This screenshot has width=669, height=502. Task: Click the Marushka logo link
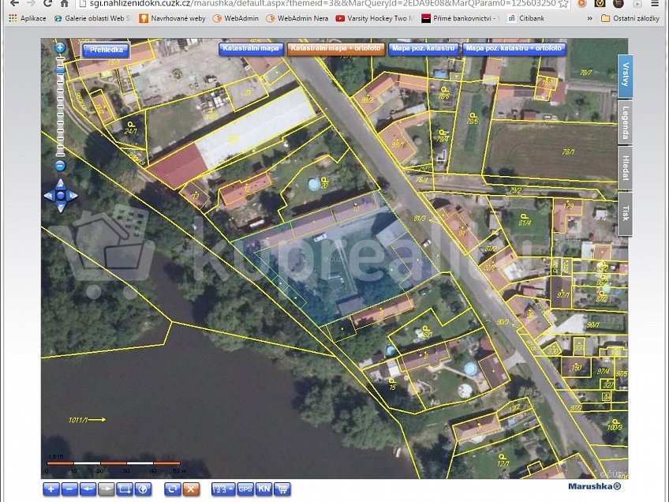click(595, 486)
